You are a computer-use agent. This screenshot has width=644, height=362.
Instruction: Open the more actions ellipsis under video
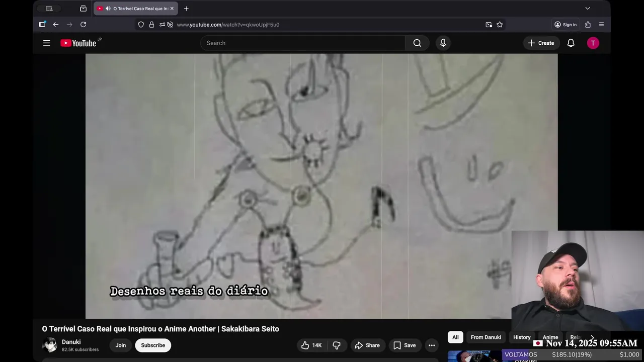click(x=432, y=345)
